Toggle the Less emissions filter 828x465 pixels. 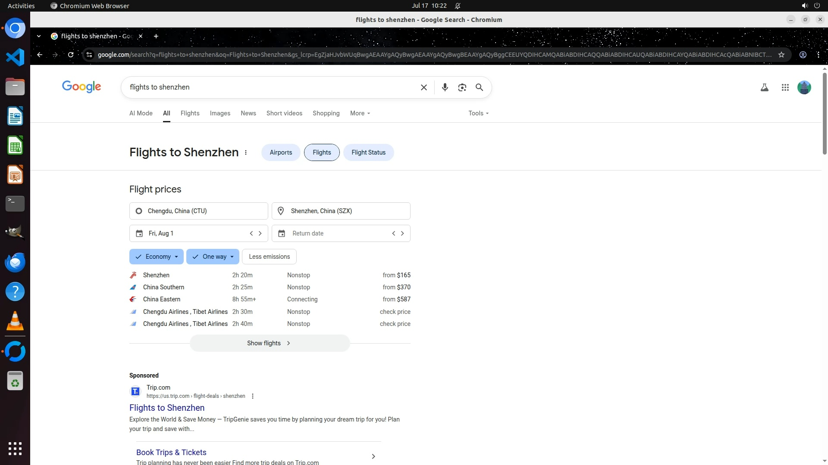point(269,257)
